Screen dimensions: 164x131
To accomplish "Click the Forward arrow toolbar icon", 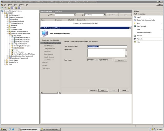I will (5, 8).
